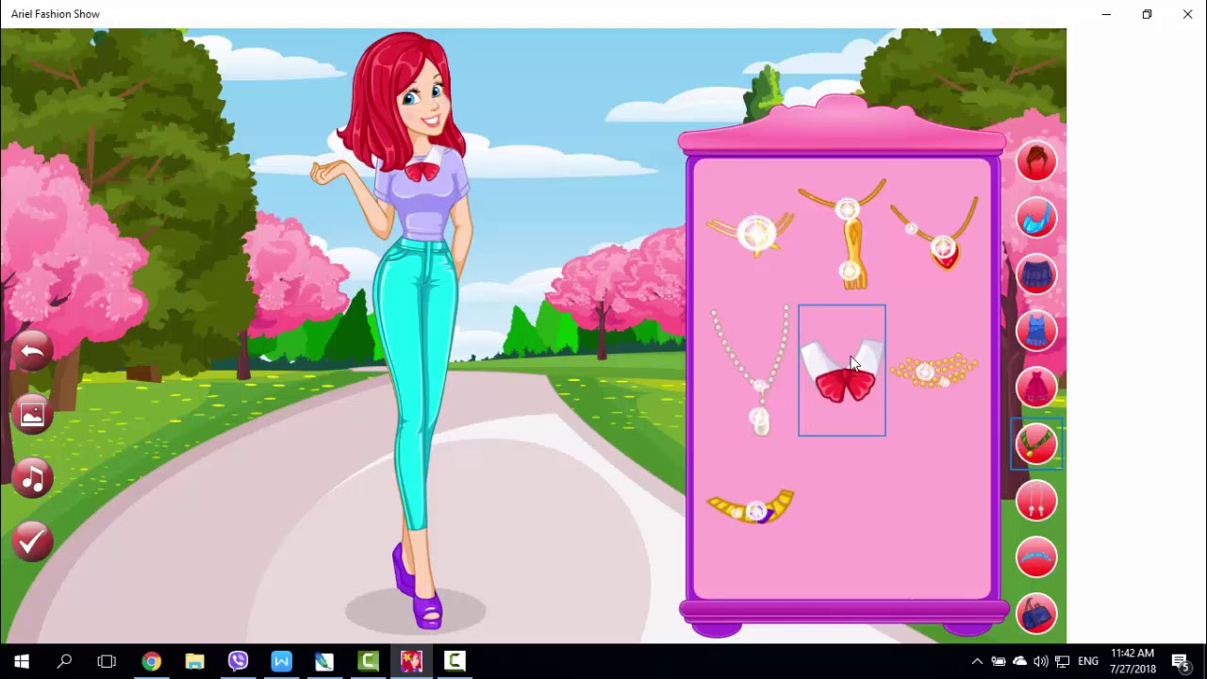Open the skirts and bottoms category
Viewport: 1207px width, 679px height.
tap(1036, 274)
